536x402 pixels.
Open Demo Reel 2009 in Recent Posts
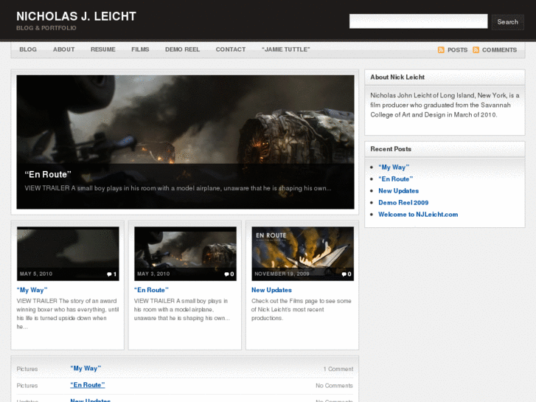pos(403,203)
